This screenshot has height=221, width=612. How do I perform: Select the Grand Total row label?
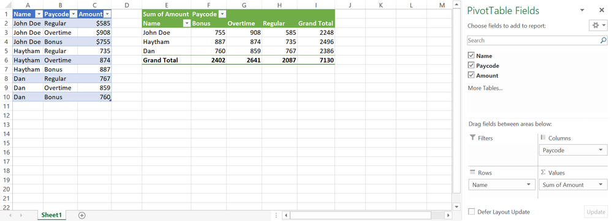pos(166,60)
